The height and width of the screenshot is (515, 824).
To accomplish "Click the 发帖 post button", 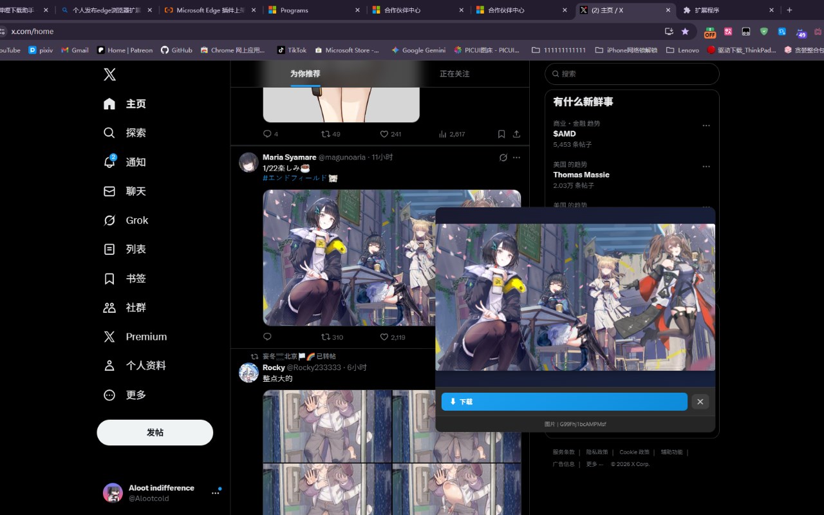I will click(x=154, y=433).
